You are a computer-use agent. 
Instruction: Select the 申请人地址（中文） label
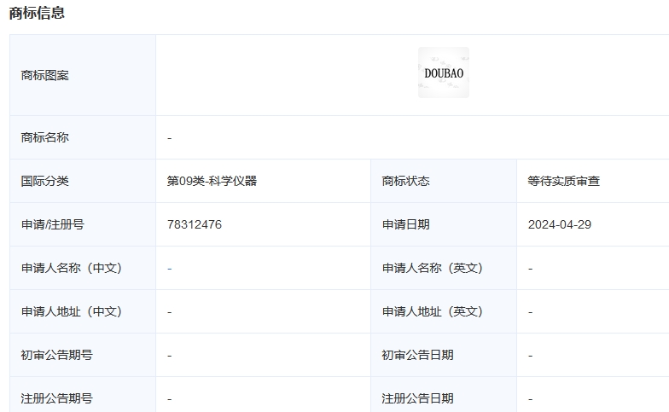click(x=72, y=311)
